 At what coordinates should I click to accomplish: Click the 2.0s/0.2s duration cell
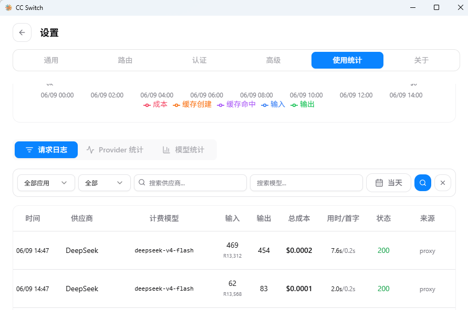coord(343,289)
